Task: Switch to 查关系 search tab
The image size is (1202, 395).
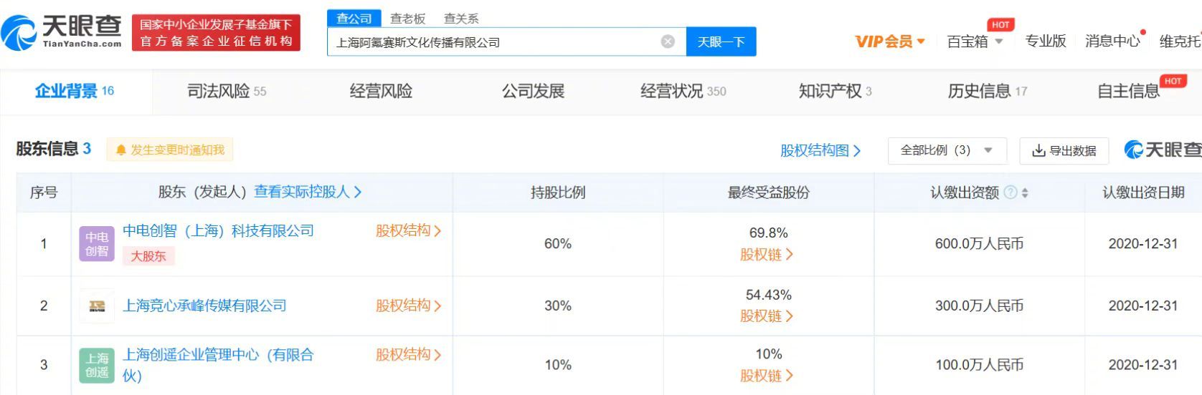Action: pyautogui.click(x=461, y=19)
